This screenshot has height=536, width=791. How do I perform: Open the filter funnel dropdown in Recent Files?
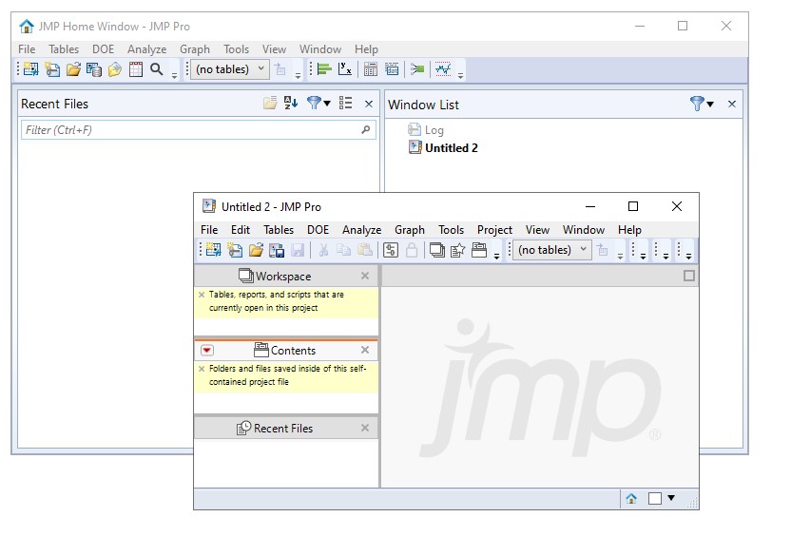coord(318,104)
